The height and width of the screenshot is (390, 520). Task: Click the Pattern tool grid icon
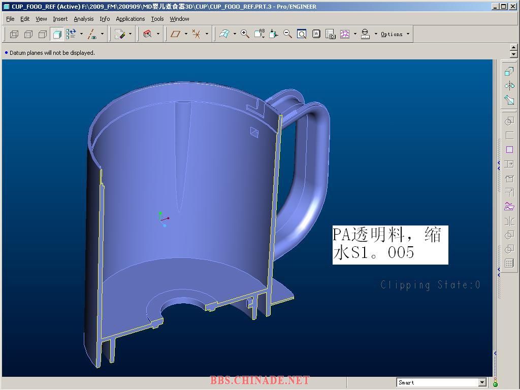pyautogui.click(x=509, y=263)
